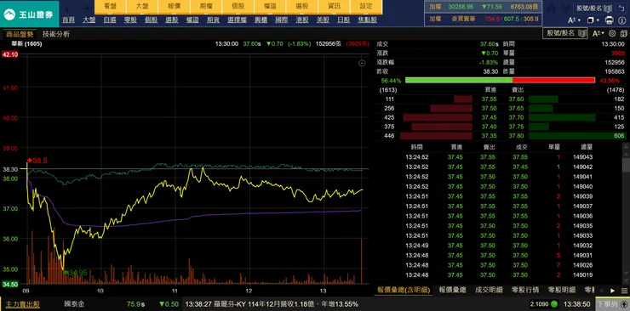Click the 委買賣筆 ticker row
Image resolution: width=630 pixels, height=311 pixels.
(483, 19)
